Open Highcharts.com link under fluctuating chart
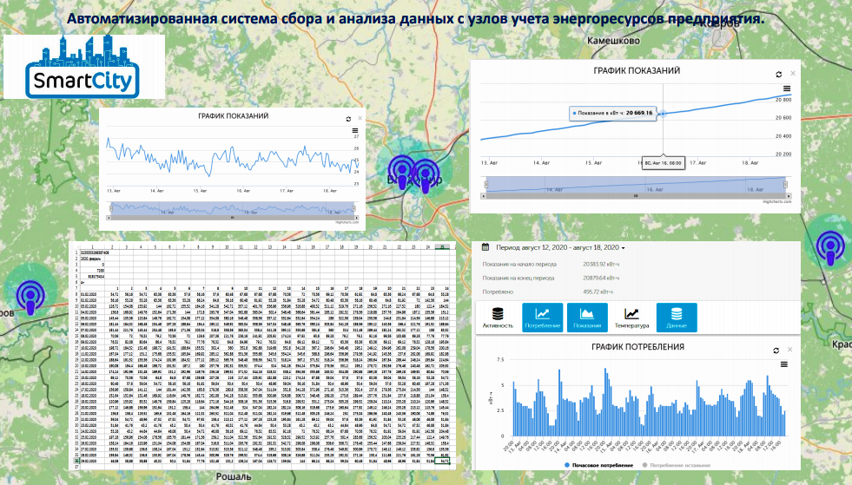The image size is (852, 485). point(347,223)
